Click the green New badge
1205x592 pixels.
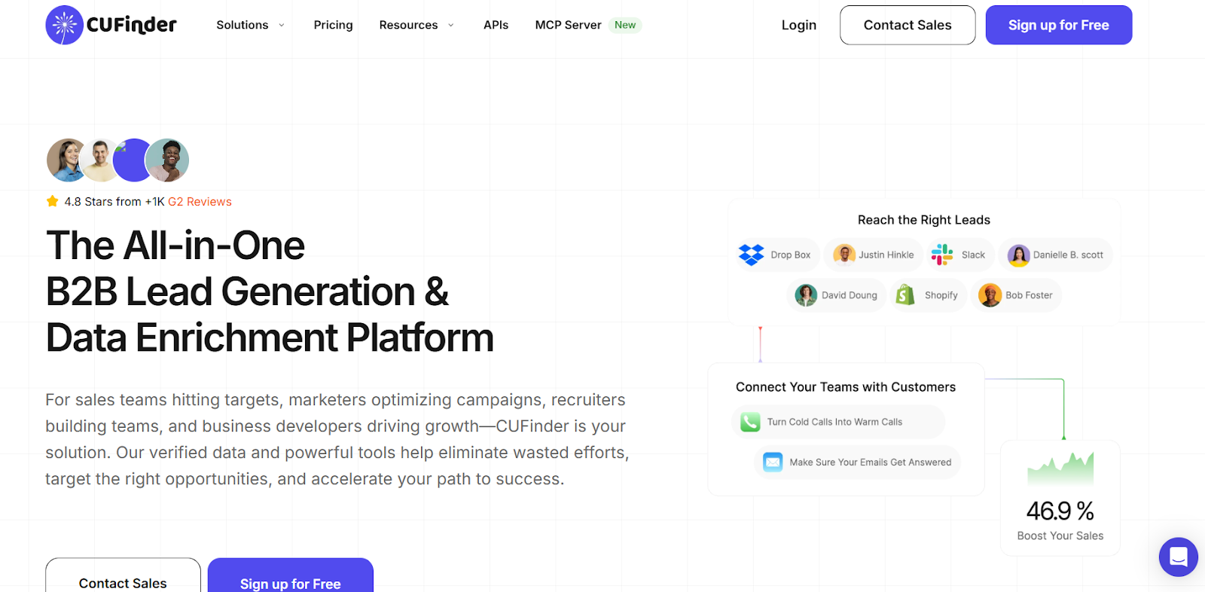coord(625,25)
